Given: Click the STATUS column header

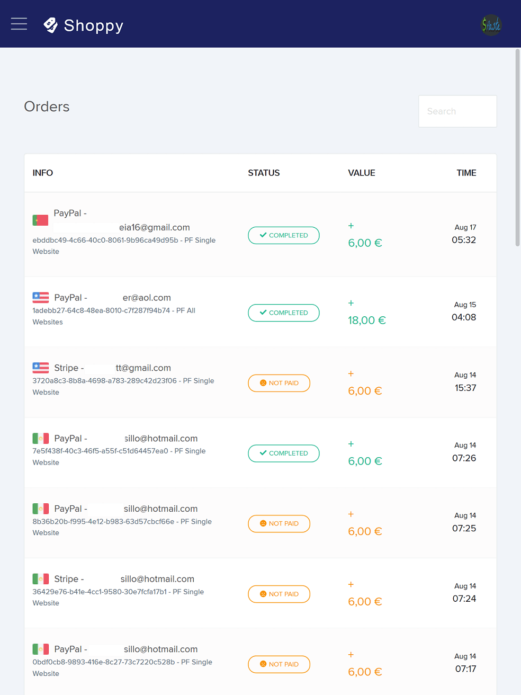Looking at the screenshot, I should point(264,173).
